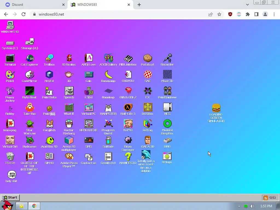Expand the tab search dropdown arrow
Screen dimensions: 280x210
click(247, 5)
